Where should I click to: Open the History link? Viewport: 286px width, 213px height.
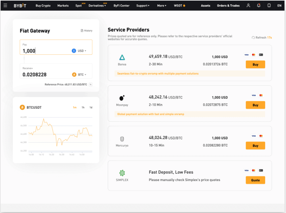pos(87,31)
